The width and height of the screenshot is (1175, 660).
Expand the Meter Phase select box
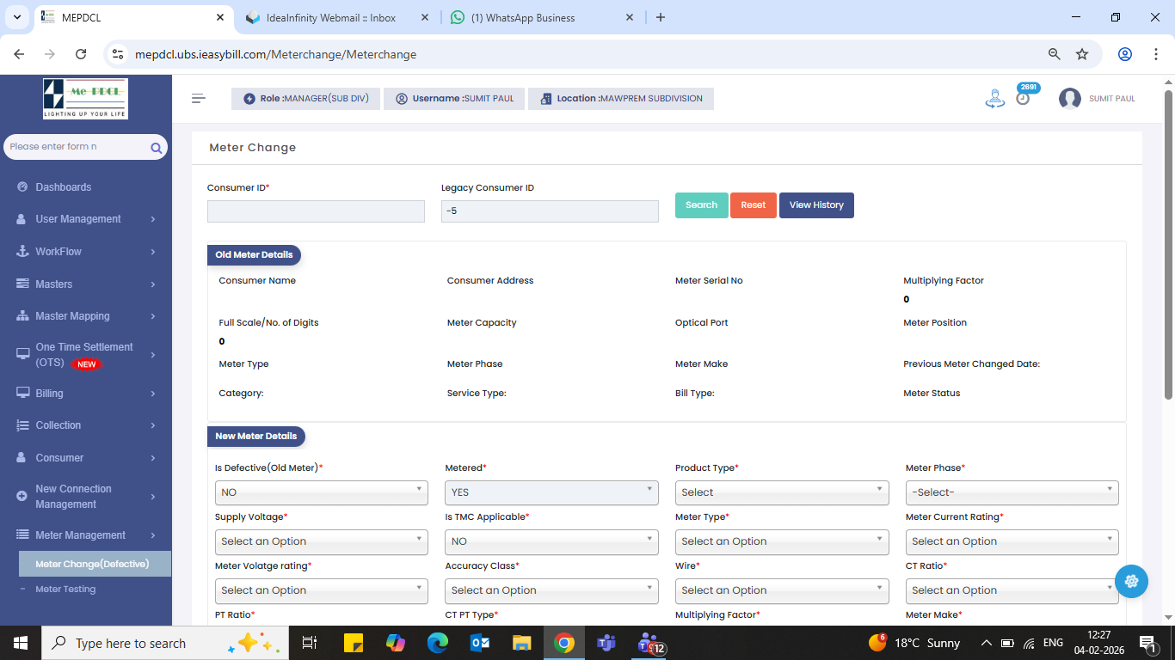tap(1012, 492)
